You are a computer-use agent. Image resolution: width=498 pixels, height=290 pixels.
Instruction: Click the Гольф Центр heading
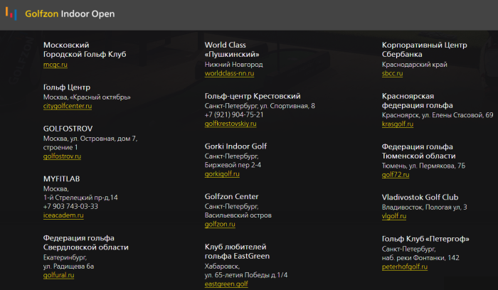(67, 87)
